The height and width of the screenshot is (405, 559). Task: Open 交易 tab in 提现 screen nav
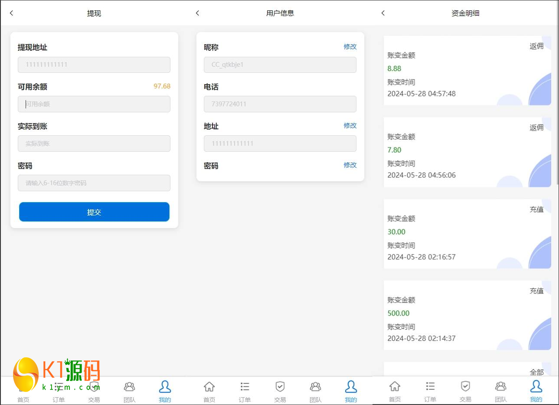tap(94, 392)
